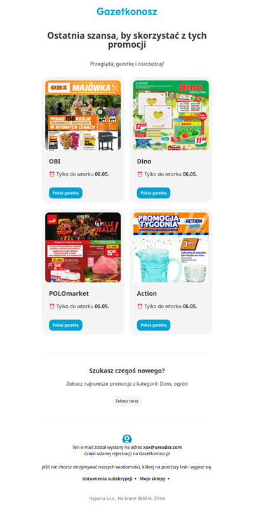The width and height of the screenshot is (254, 520).
Task: Open the Dino flyer thumbnail
Action: click(171, 115)
